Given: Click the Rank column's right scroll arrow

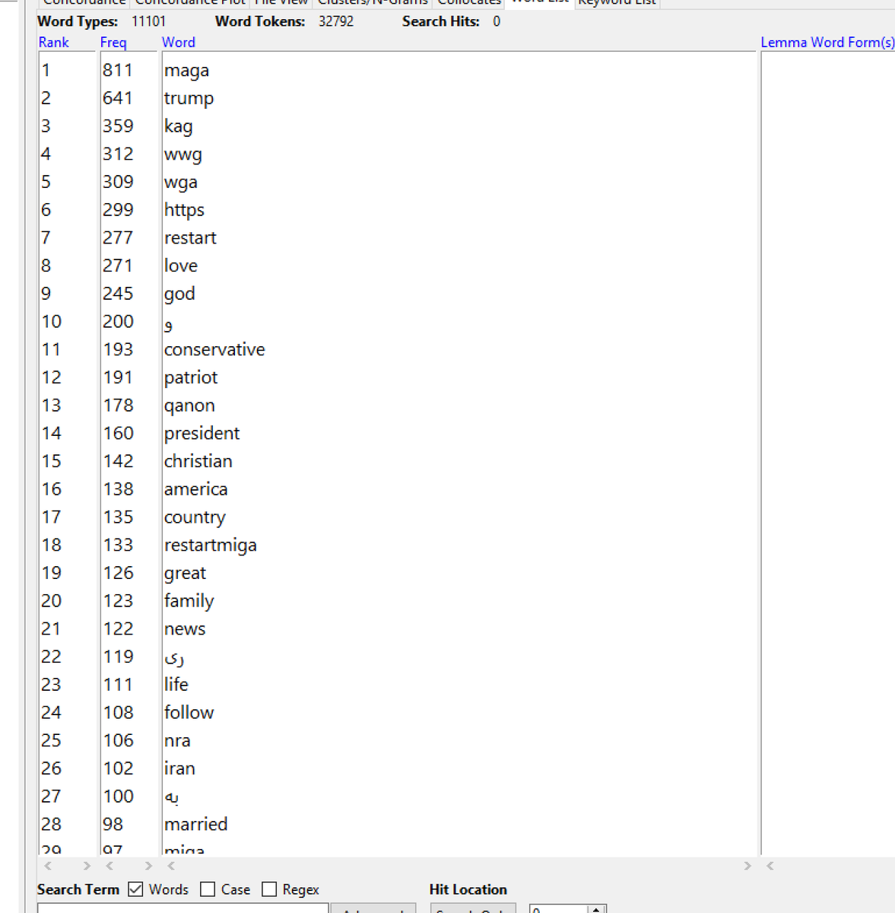Looking at the screenshot, I should pyautogui.click(x=87, y=866).
